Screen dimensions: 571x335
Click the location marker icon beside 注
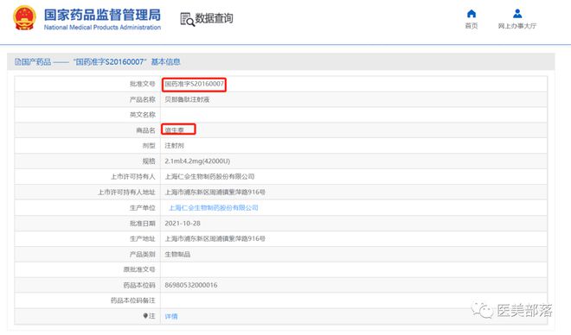[145, 316]
